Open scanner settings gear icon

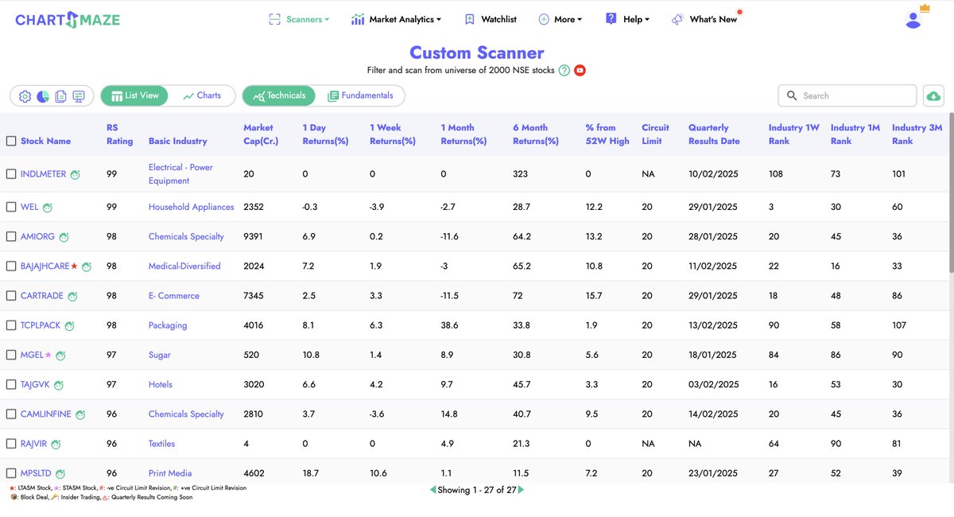[25, 96]
